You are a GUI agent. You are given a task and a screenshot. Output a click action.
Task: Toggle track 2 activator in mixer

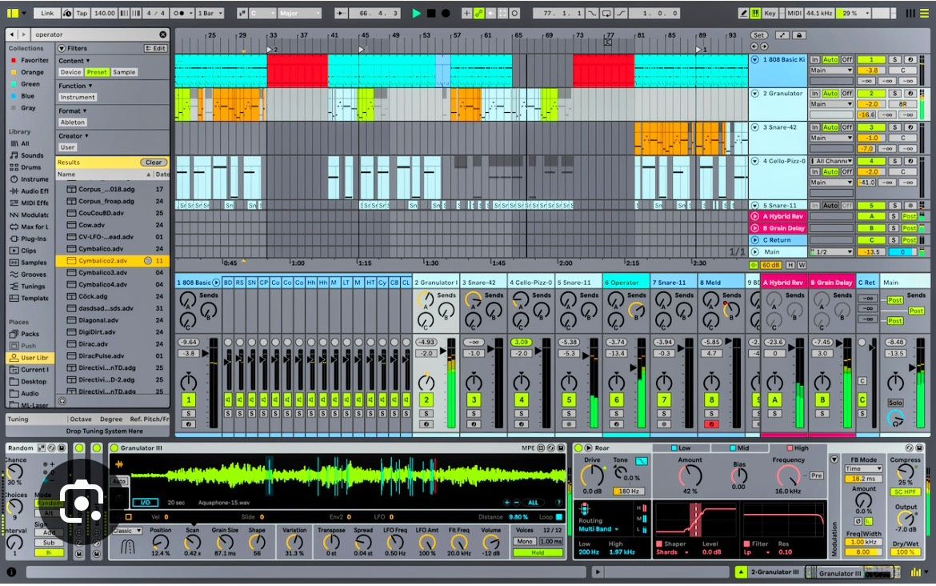(x=426, y=399)
